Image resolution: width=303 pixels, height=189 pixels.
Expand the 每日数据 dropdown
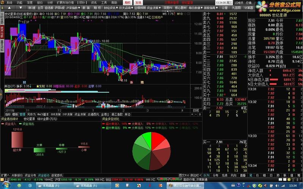[196, 8]
